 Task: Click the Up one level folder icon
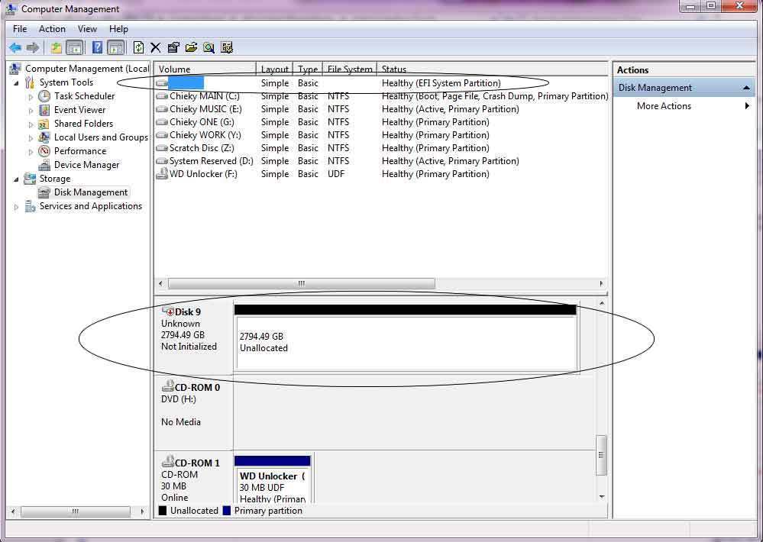click(x=56, y=47)
